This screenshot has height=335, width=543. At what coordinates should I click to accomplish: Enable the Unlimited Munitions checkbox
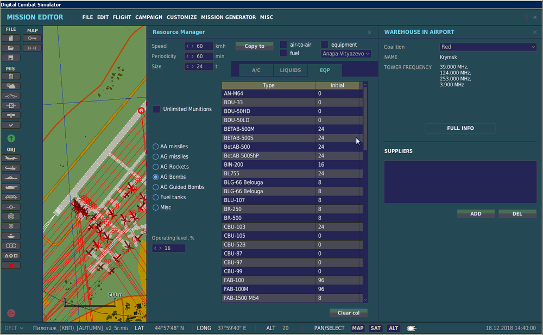click(157, 109)
